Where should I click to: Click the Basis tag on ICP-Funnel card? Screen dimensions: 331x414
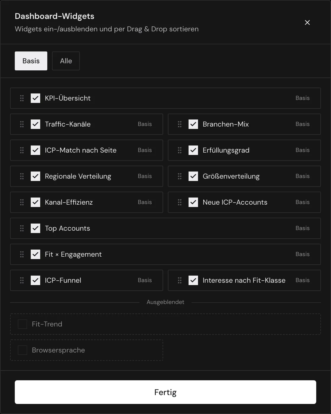[145, 280]
